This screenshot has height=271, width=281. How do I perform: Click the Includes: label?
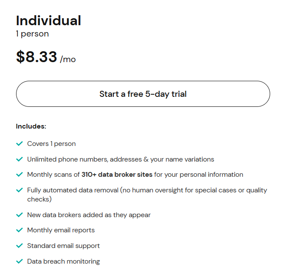(x=31, y=126)
